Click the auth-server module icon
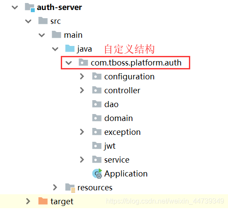 pyautogui.click(x=30, y=8)
